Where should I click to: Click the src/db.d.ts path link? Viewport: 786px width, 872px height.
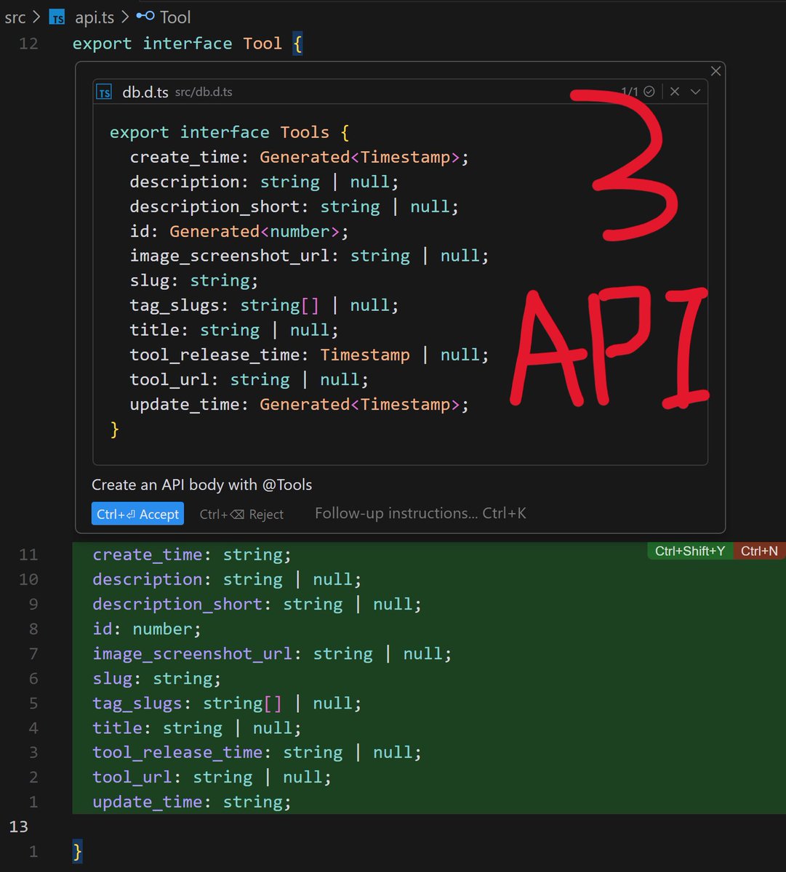click(203, 92)
